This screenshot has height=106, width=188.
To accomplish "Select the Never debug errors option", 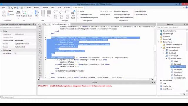I will (78, 11).
